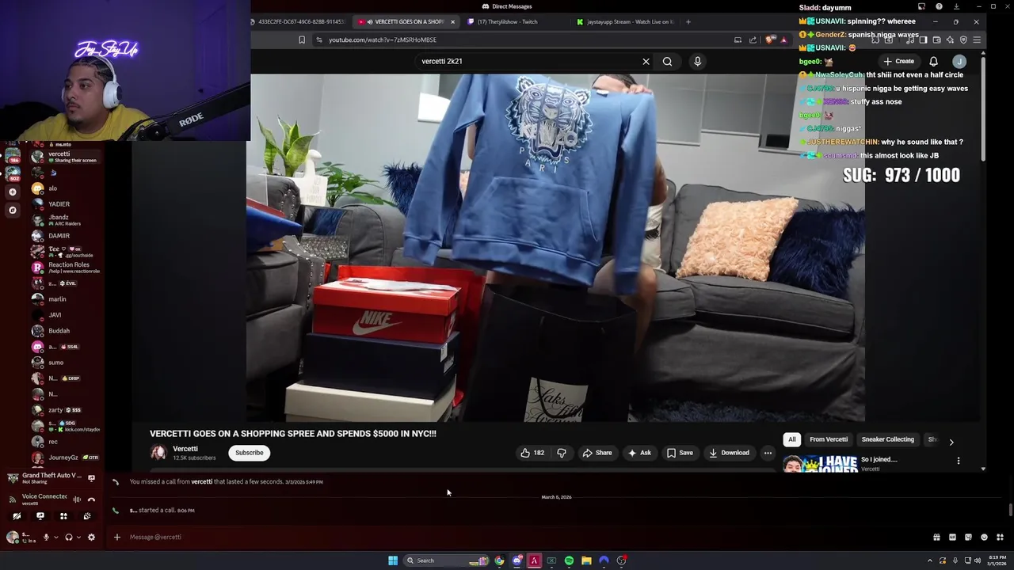Open the Discord GIF picker
This screenshot has height=570, width=1014.
pyautogui.click(x=952, y=538)
